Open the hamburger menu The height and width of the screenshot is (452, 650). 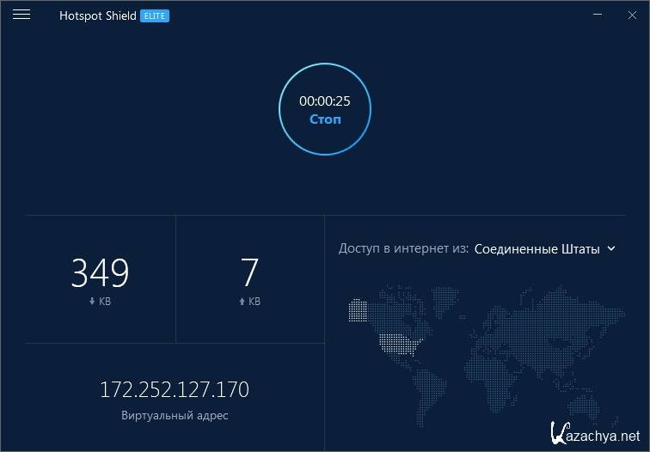(x=21, y=15)
